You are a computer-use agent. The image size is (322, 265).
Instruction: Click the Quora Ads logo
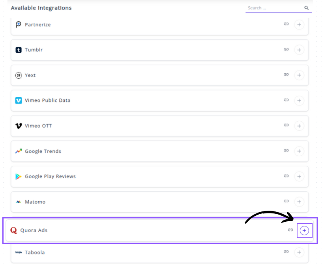[x=14, y=230]
